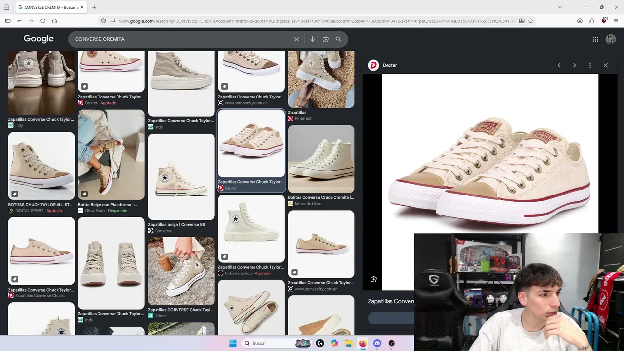Open more options in the preview panel

coord(590,65)
